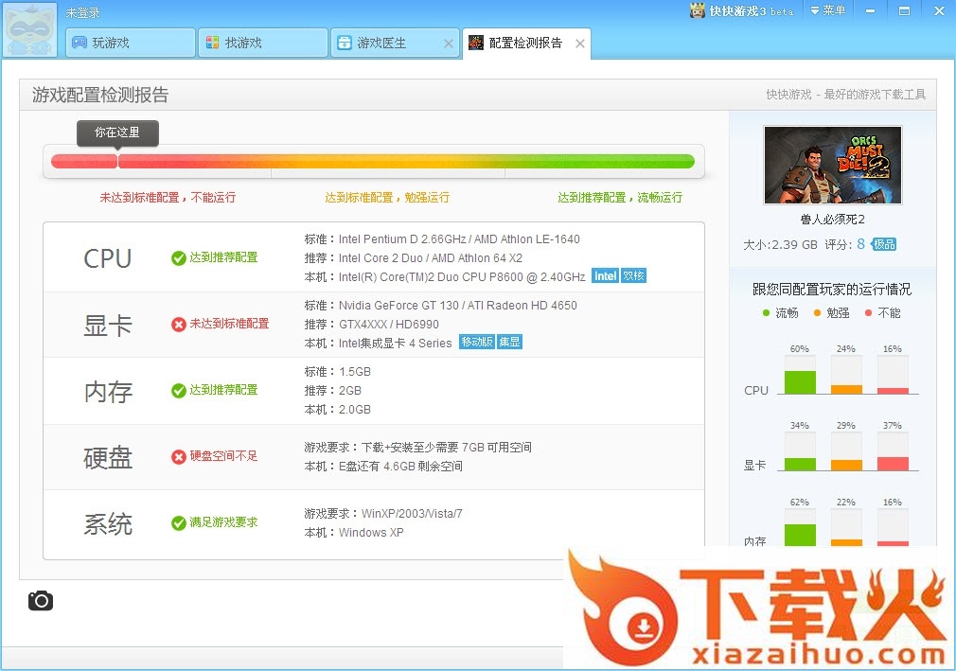Viewport: 956px width, 671px height.
Task: Click the red X icon in 显卡 row
Action: click(x=178, y=324)
